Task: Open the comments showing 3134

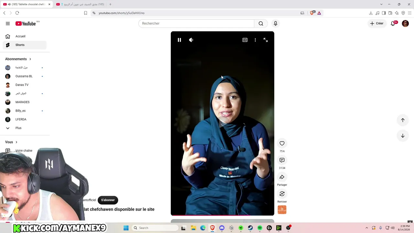Action: (282, 160)
